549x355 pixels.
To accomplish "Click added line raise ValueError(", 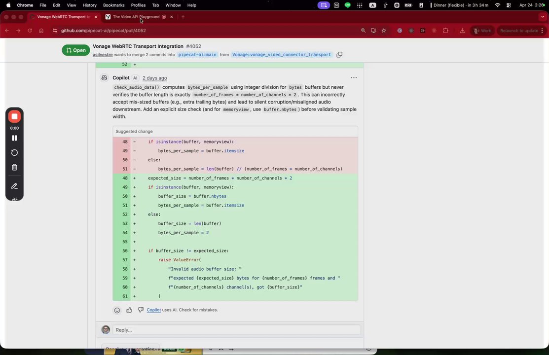I will tap(235, 260).
